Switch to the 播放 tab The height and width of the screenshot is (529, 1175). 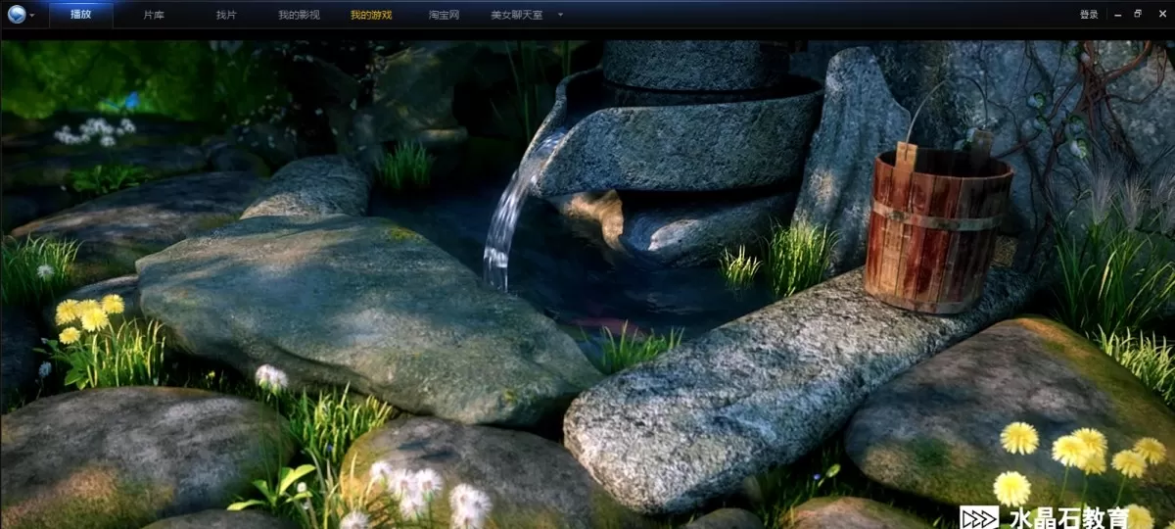[80, 15]
